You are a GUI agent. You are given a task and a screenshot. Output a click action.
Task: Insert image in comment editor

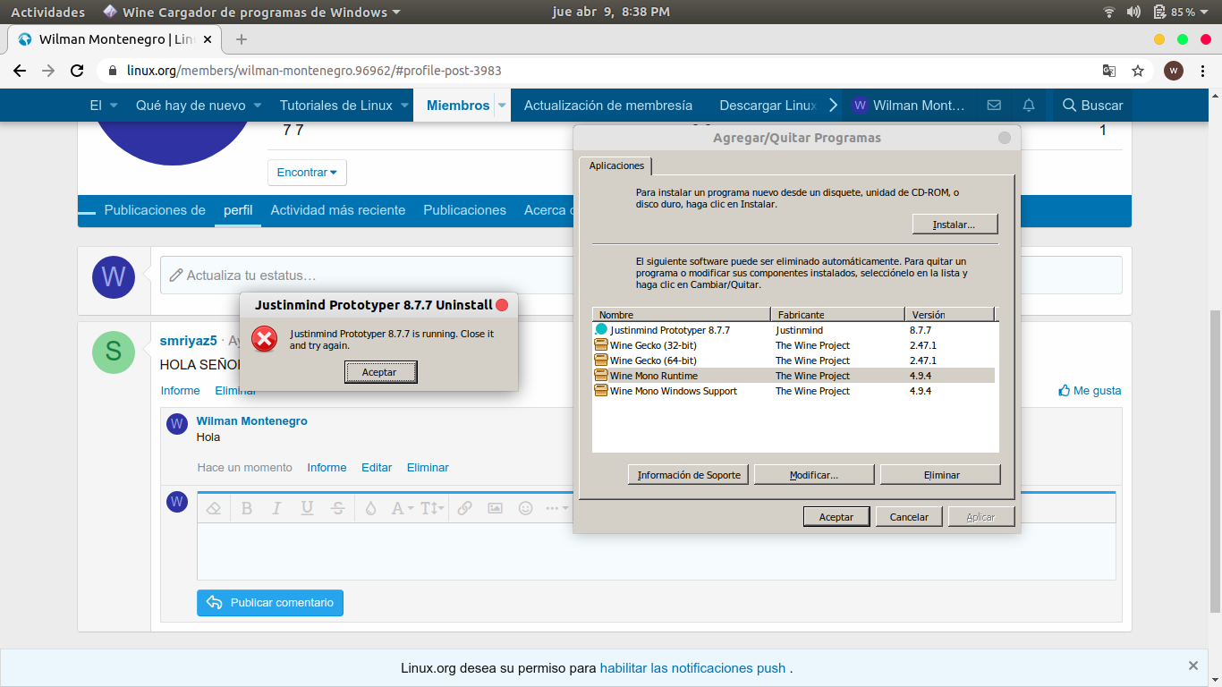[x=495, y=508]
